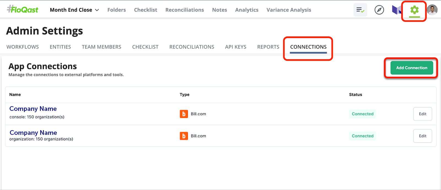Open the task list checkmark icon

(360, 10)
